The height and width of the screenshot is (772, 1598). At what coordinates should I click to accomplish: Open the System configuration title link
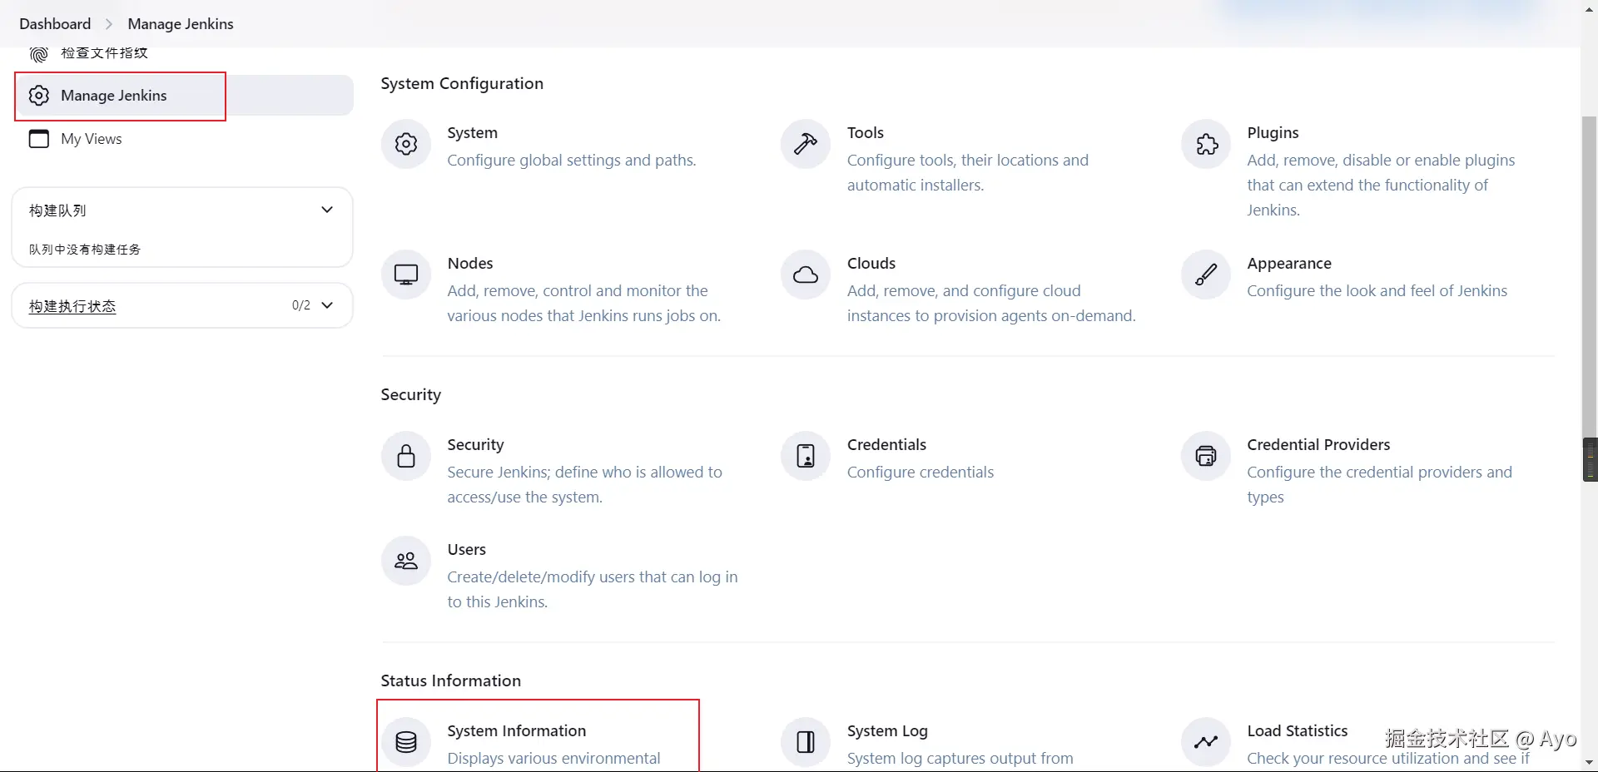[x=472, y=133]
